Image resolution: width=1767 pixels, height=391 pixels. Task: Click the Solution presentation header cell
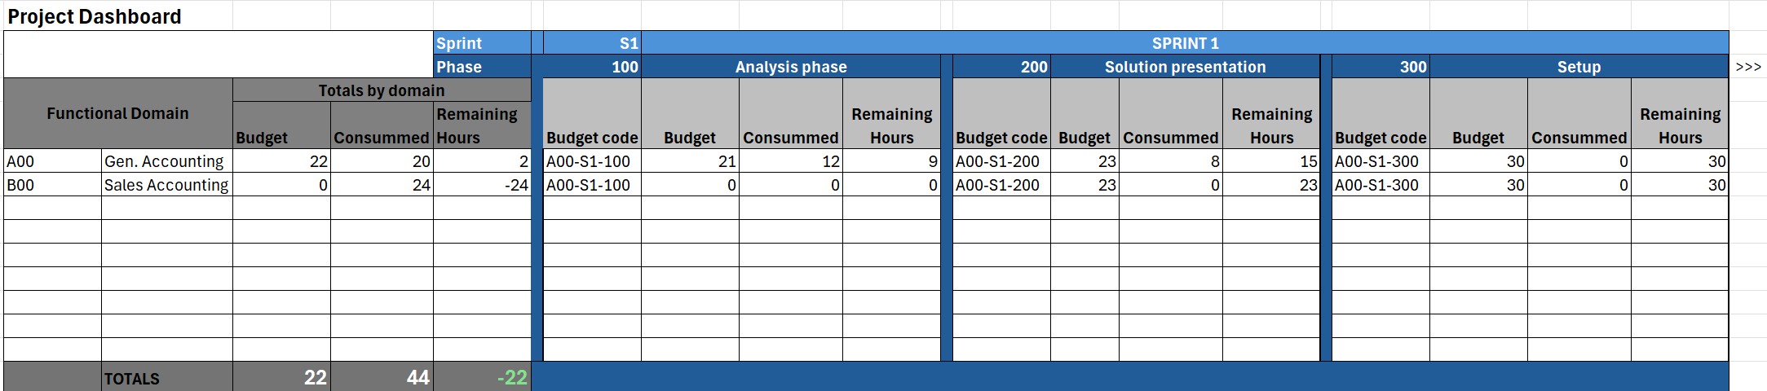point(1184,67)
